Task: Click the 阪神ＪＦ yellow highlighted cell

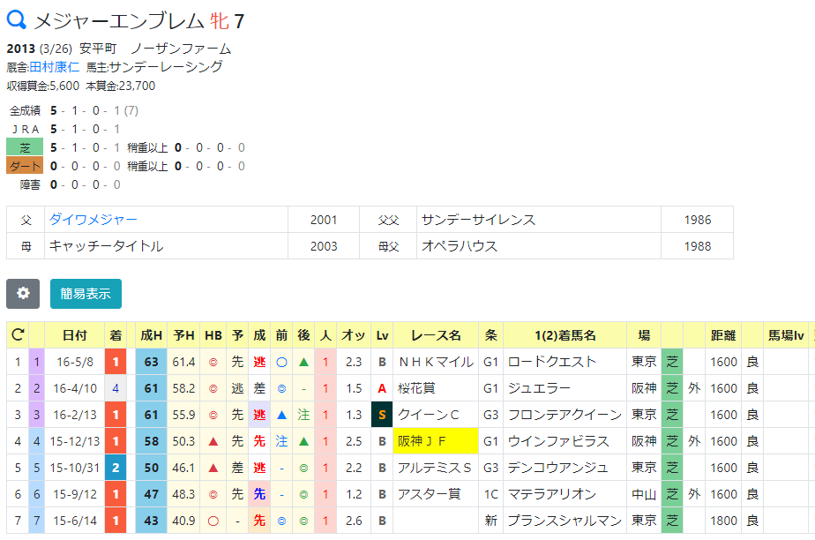Action: pos(436,440)
